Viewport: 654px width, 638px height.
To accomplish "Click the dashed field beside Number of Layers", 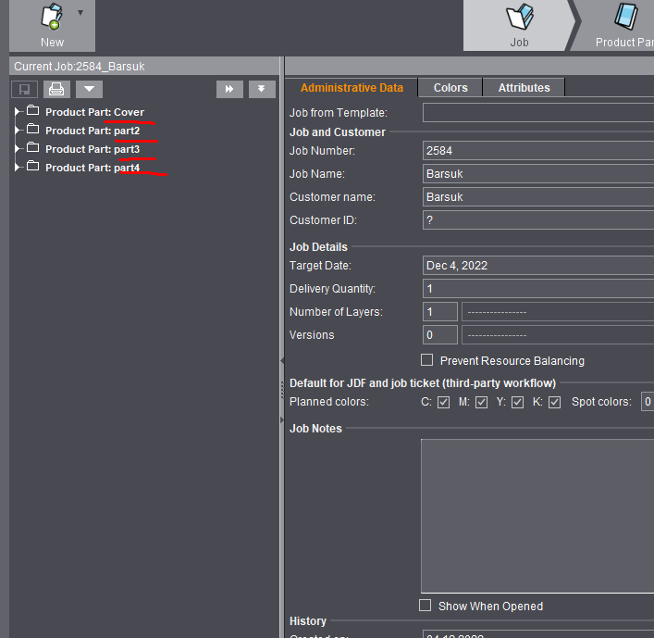I will 558,312.
